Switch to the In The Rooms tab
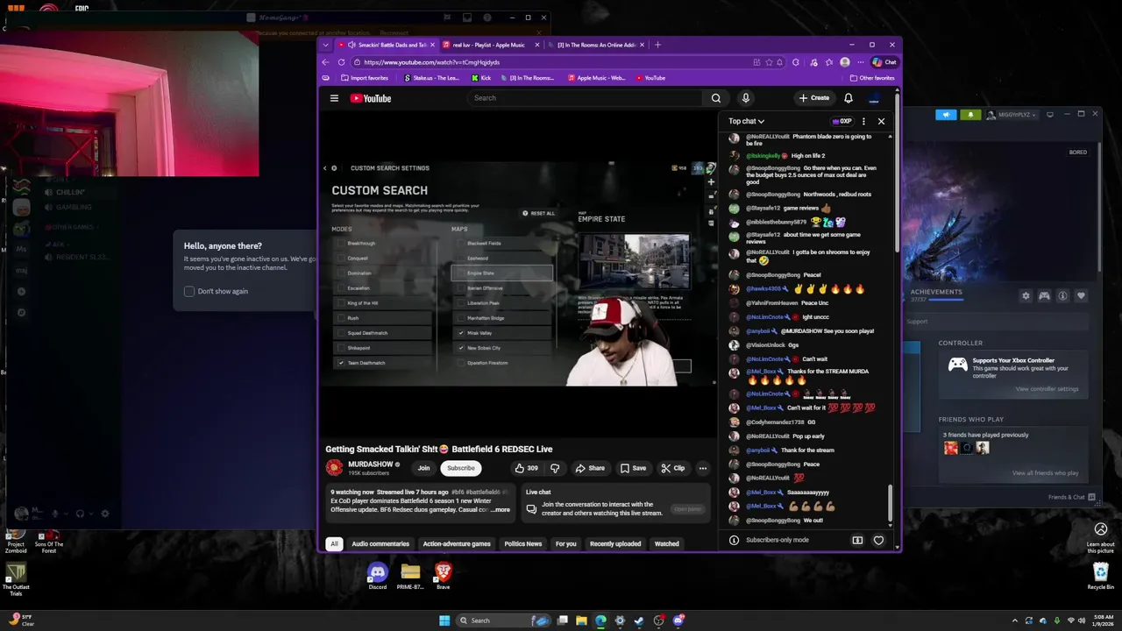This screenshot has height=631, width=1122. point(597,45)
